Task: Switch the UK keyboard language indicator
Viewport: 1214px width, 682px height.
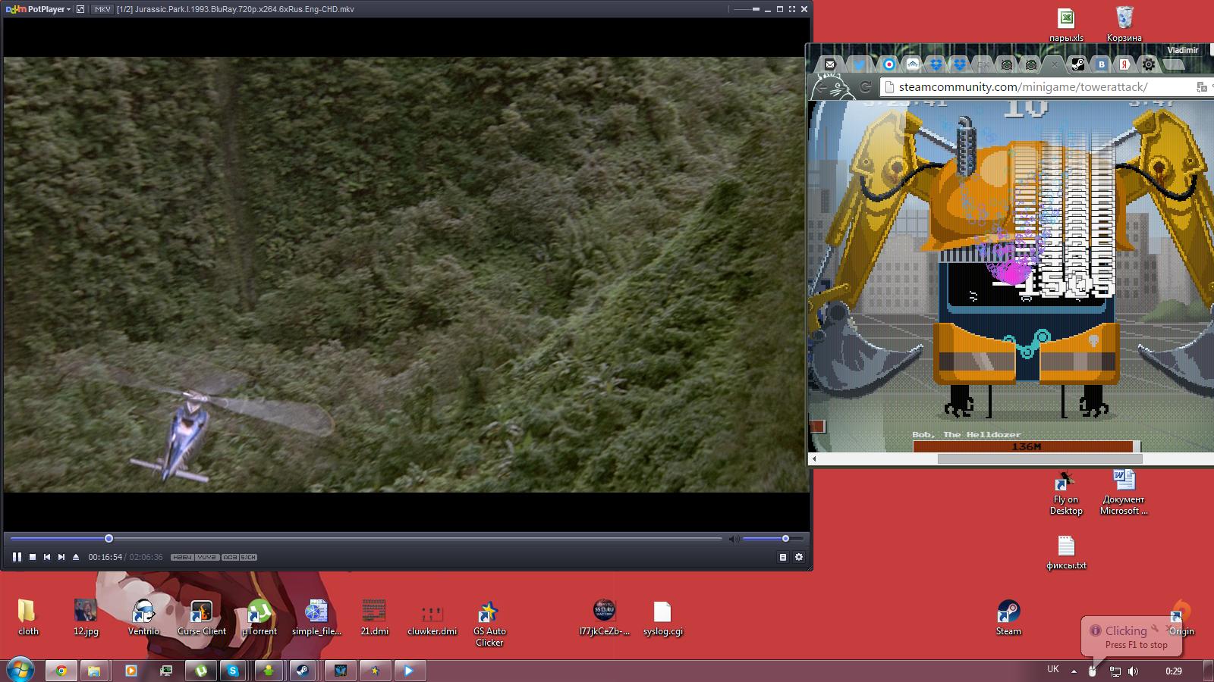Action: coord(1053,669)
